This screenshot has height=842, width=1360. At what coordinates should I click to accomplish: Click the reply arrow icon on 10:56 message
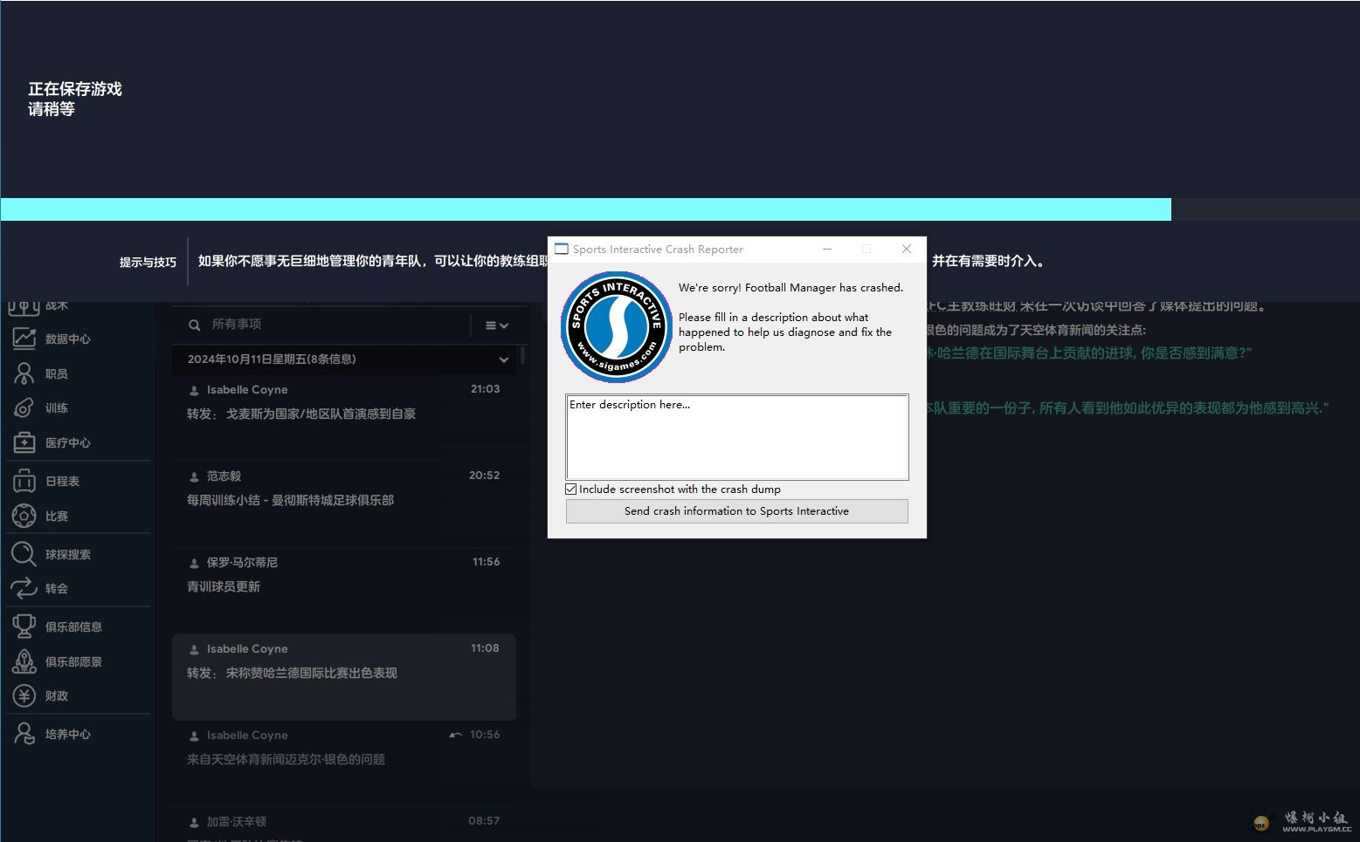point(455,735)
